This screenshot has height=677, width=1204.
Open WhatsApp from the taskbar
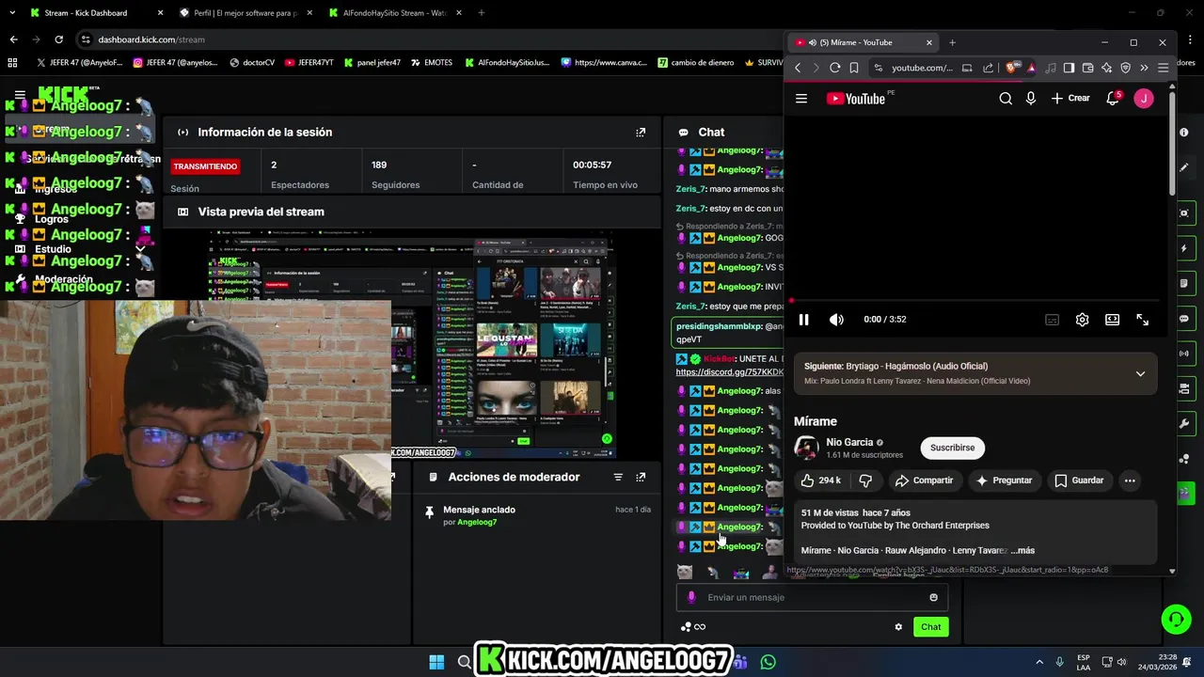click(x=768, y=662)
